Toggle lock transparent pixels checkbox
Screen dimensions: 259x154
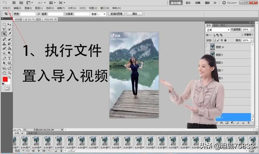pos(214,40)
